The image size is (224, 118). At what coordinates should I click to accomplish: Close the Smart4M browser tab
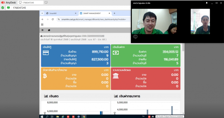pyautogui.click(x=76, y=13)
